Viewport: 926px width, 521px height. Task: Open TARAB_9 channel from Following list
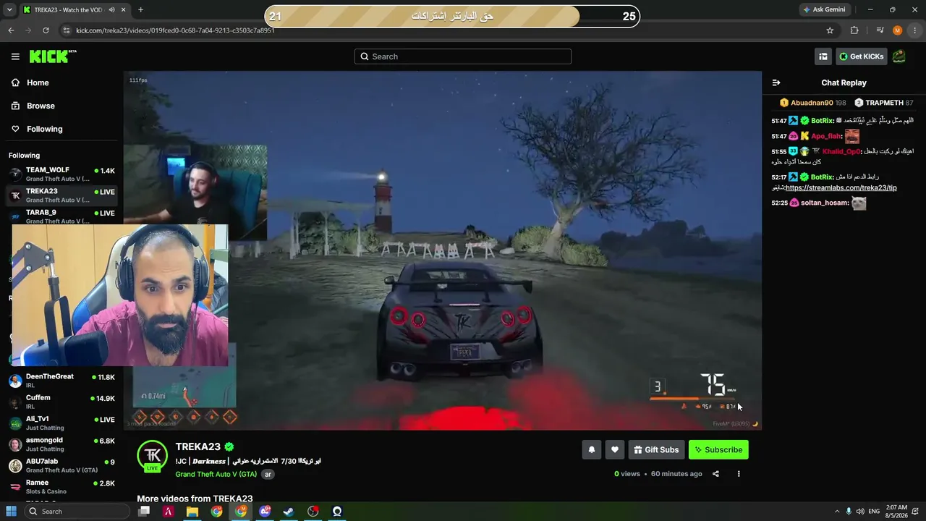tap(61, 216)
